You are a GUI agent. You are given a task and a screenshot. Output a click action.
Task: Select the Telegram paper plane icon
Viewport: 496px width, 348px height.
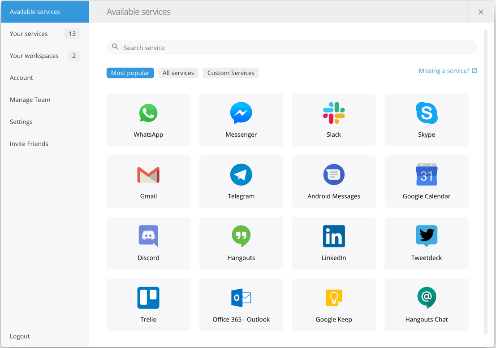[241, 175]
